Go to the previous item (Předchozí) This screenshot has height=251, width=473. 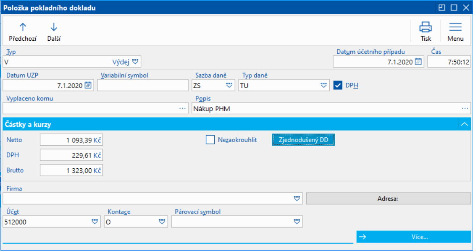click(23, 32)
